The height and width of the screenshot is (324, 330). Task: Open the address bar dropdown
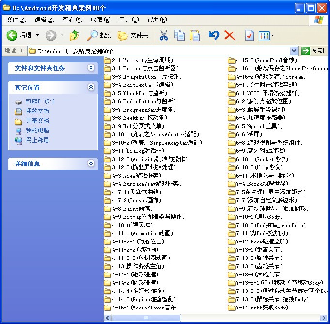[x=294, y=51]
